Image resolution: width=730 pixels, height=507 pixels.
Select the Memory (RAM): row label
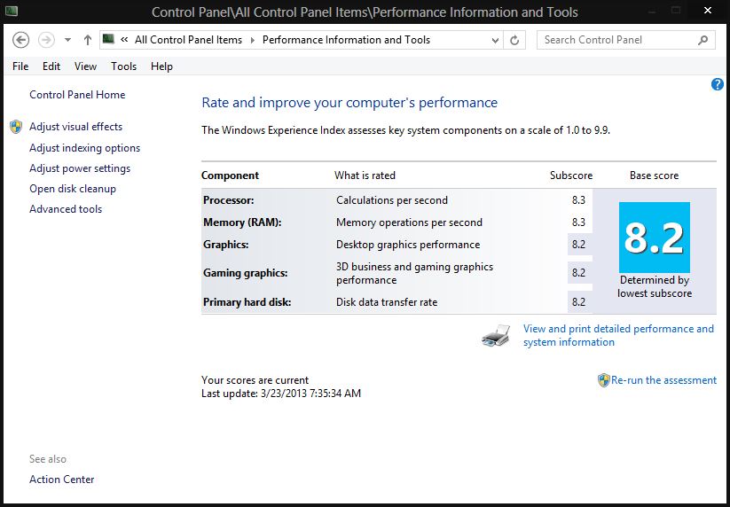[242, 222]
